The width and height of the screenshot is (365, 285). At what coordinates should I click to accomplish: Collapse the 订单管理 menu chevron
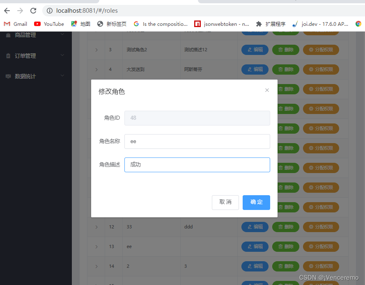click(62, 55)
